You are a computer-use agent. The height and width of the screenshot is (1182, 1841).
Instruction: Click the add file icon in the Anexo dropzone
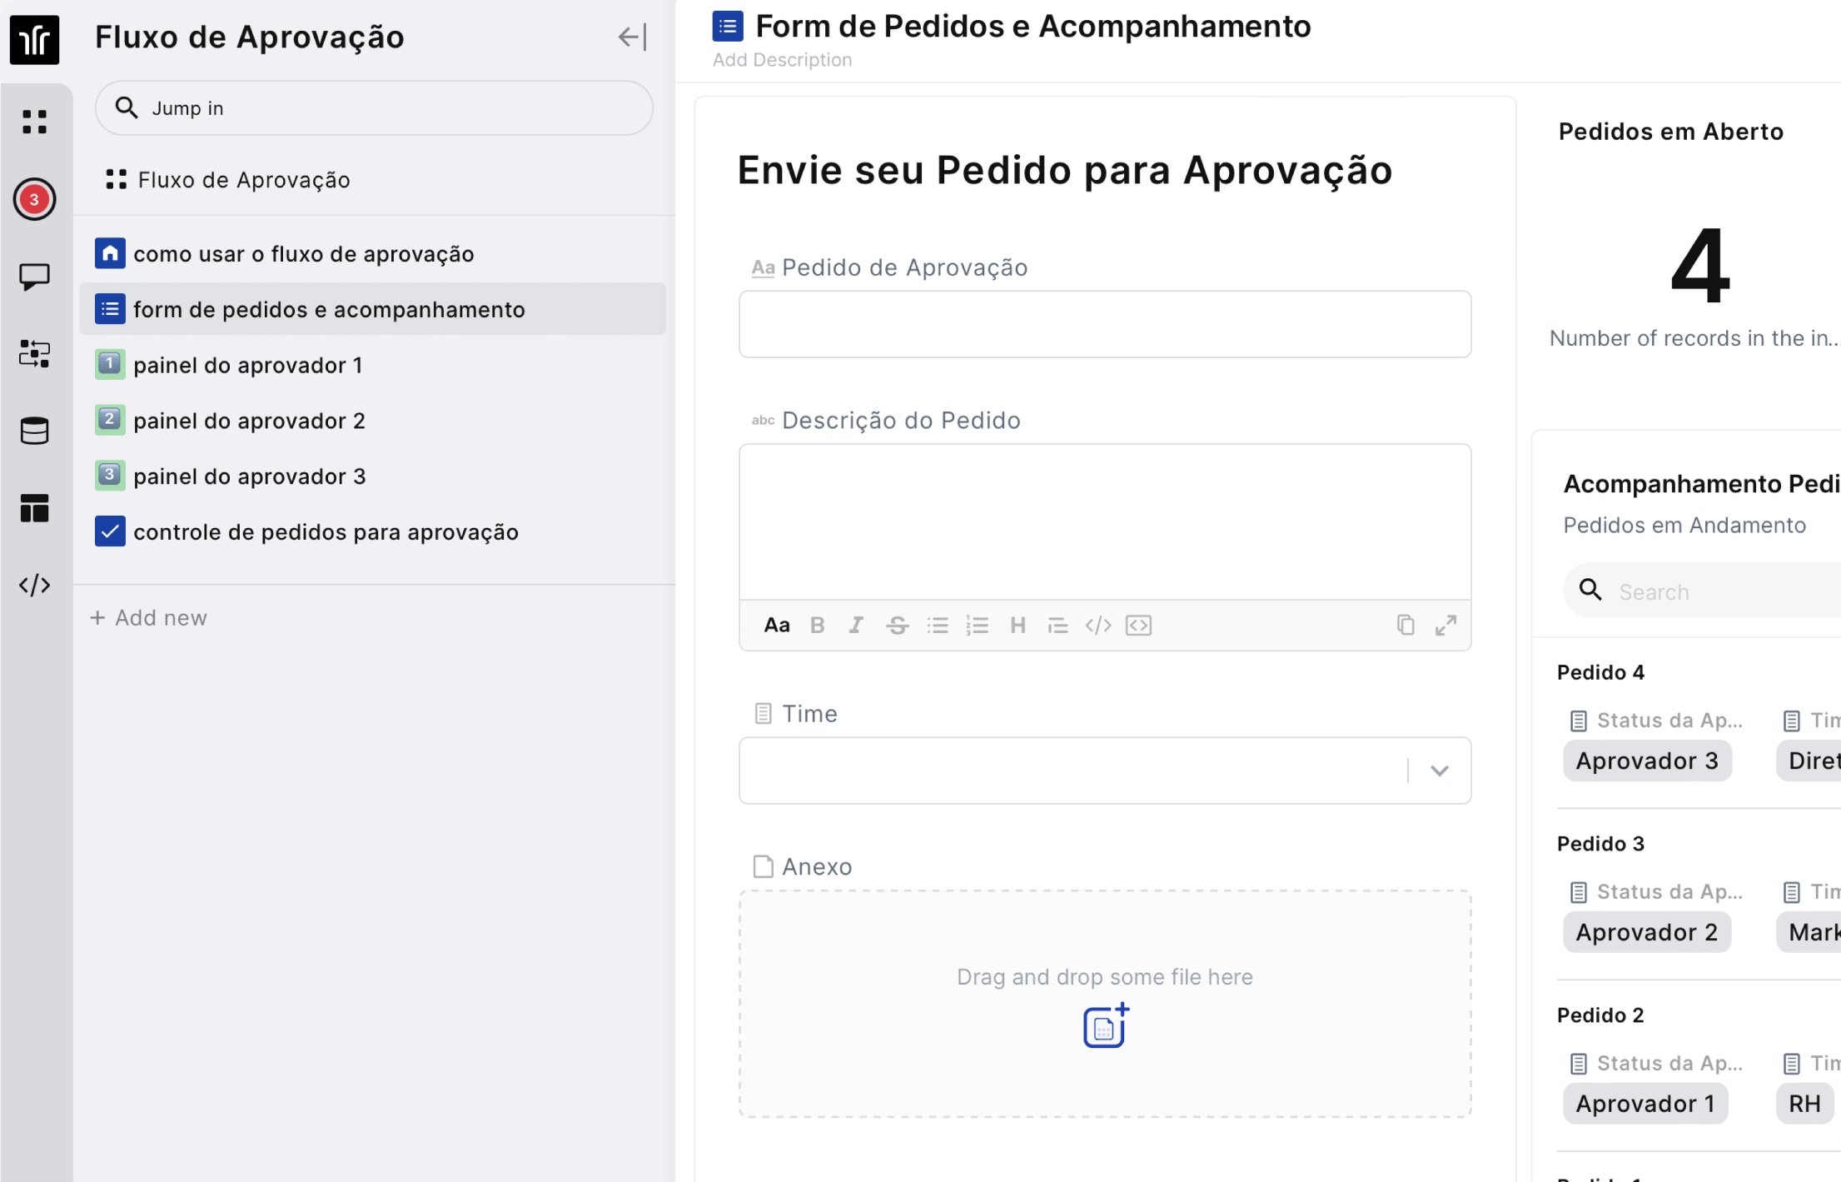[1105, 1025]
